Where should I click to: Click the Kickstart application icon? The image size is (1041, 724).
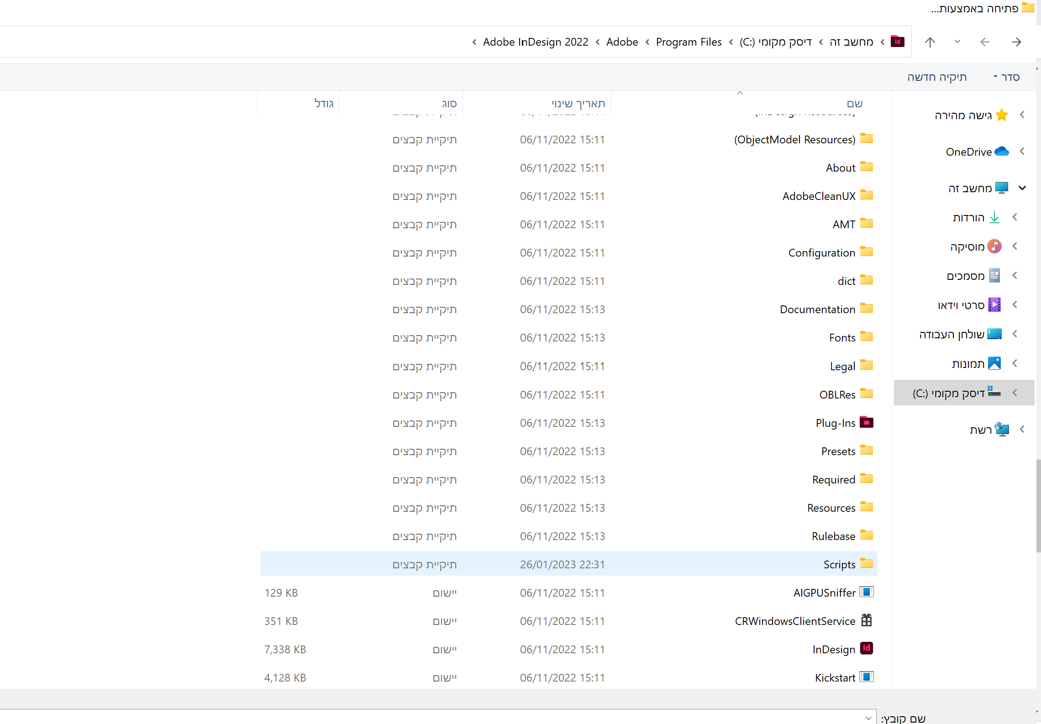tap(866, 677)
